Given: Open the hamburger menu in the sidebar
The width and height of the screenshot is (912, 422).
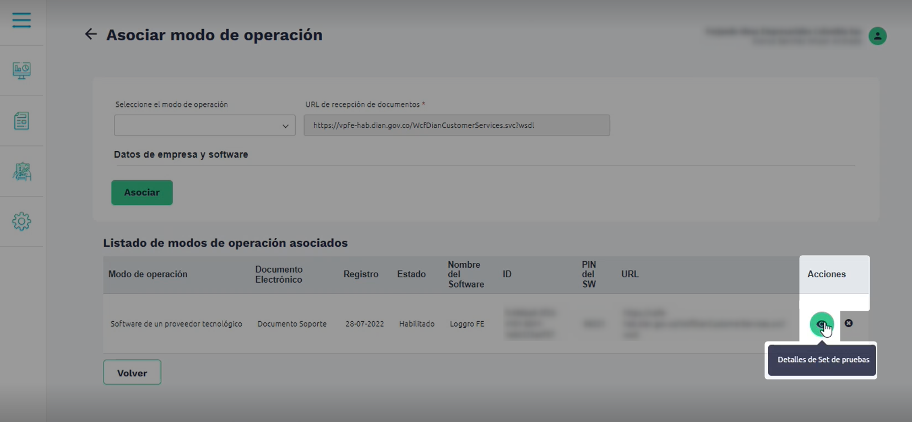Looking at the screenshot, I should (21, 20).
